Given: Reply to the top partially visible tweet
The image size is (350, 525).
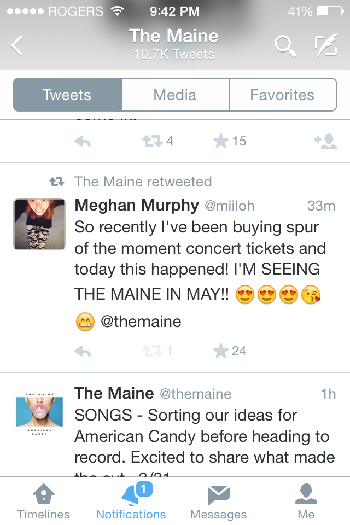Looking at the screenshot, I should (82, 141).
